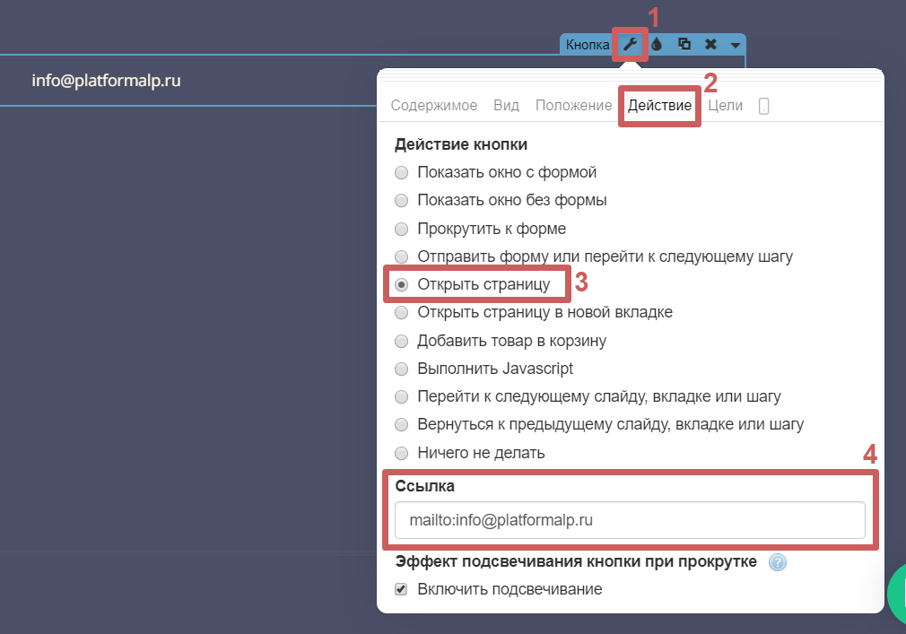Go to the Положение tab
This screenshot has height=634, width=906.
click(573, 105)
